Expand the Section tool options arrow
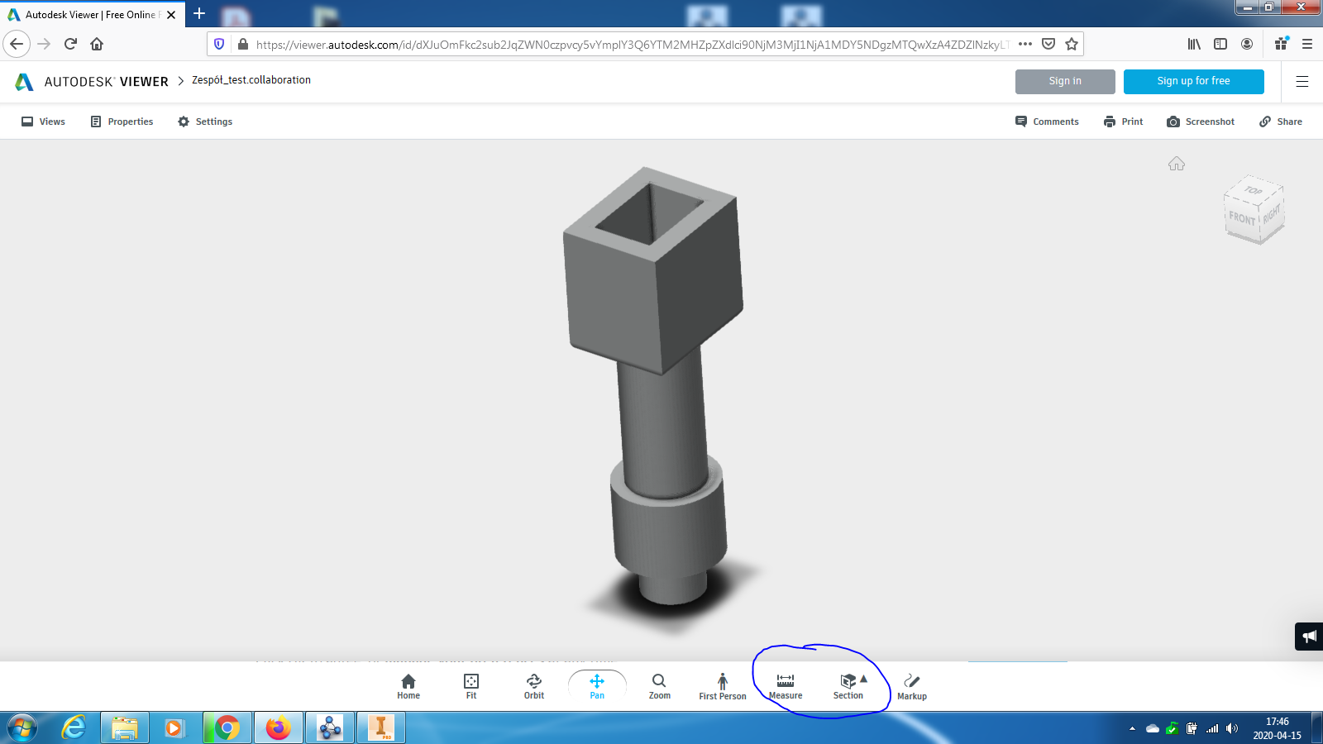Viewport: 1323px width, 744px height. [863, 680]
